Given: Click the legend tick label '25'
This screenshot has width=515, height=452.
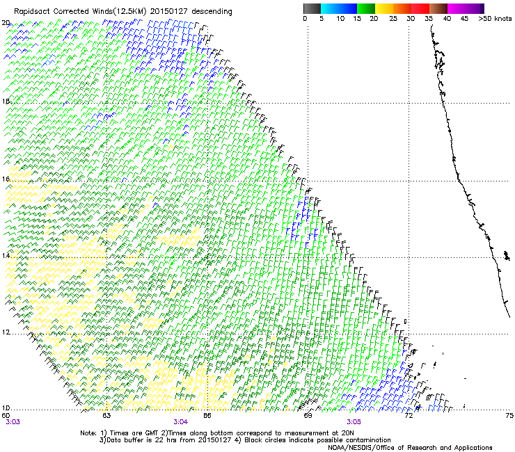Looking at the screenshot, I should coord(393,19).
